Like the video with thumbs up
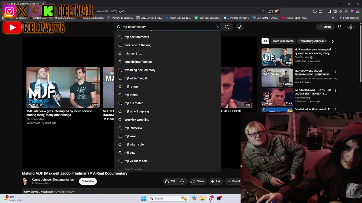The height and width of the screenshot is (203, 362). 170,181
